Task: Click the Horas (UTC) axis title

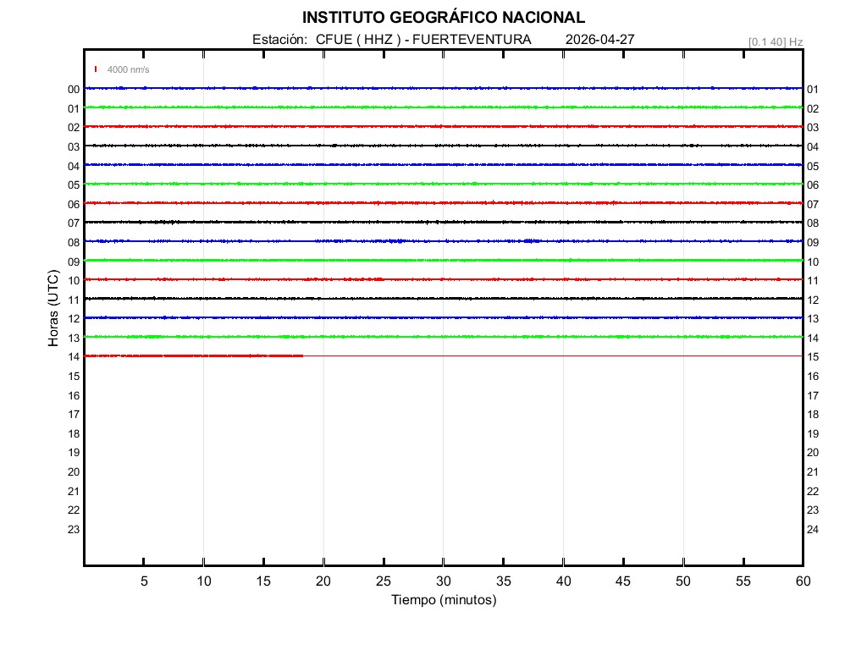Action: (x=53, y=309)
